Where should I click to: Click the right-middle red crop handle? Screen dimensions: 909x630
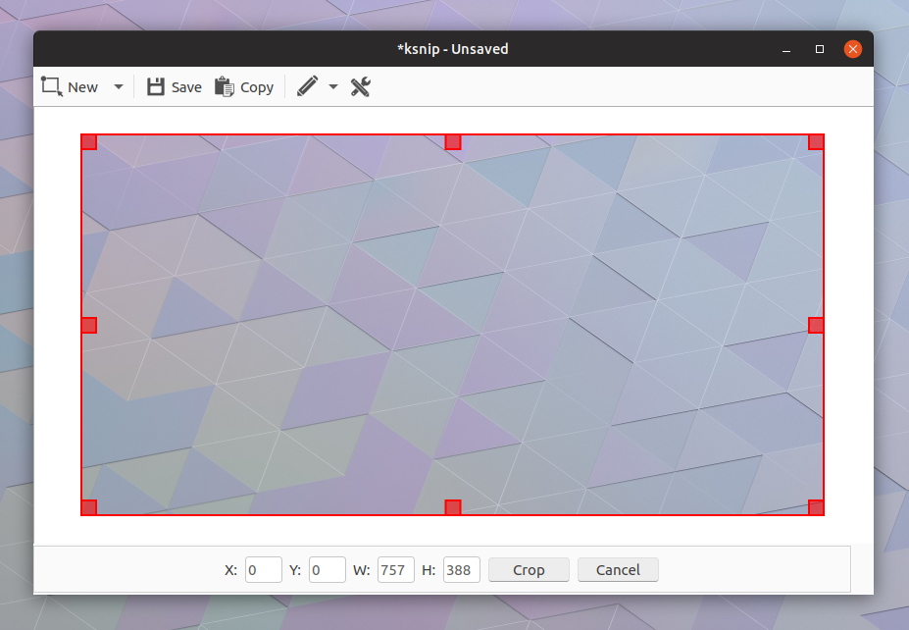pos(815,324)
